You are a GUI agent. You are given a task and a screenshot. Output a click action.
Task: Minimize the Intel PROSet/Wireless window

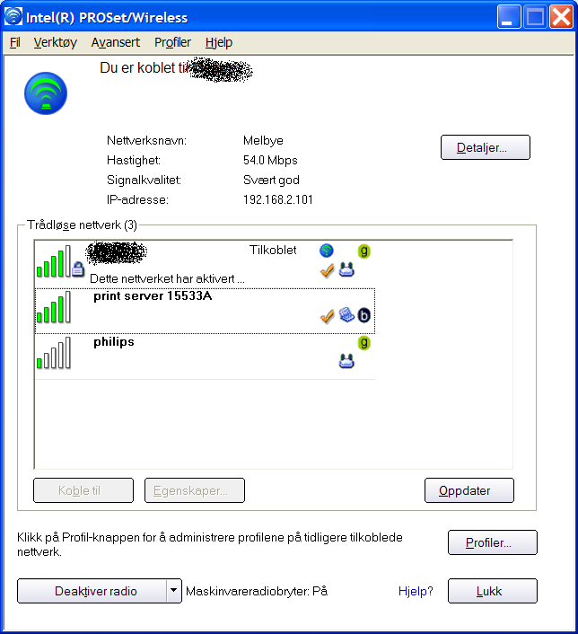coord(509,17)
